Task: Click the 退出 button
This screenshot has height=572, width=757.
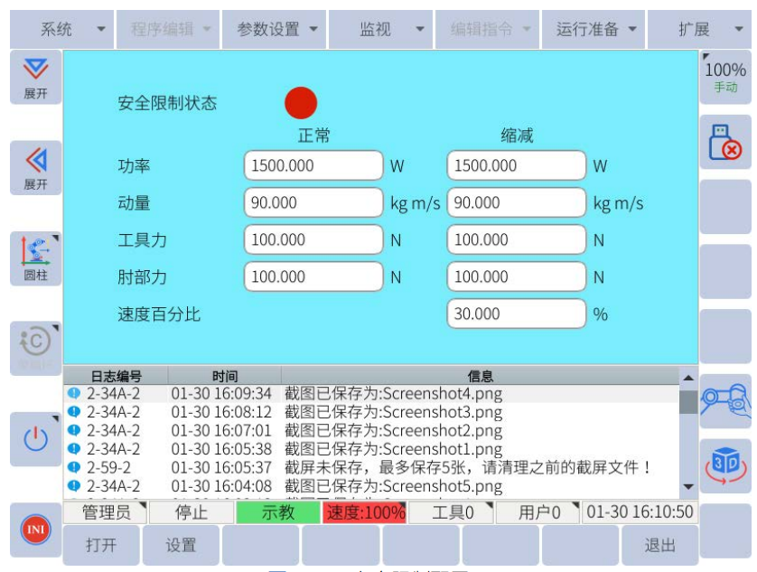Action: point(659,546)
